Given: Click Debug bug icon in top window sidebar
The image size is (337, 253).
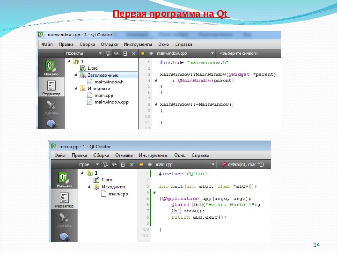Looking at the screenshot, I should (x=51, y=123).
